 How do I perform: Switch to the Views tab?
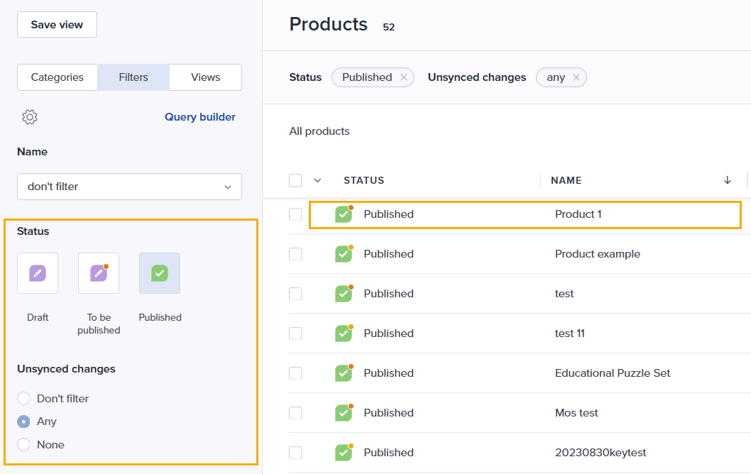point(205,77)
